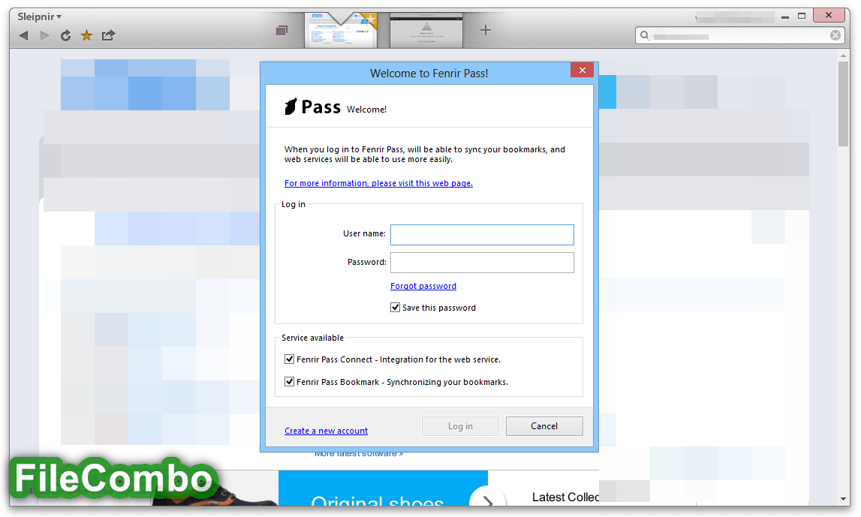Go back with the left arrow icon

click(23, 36)
